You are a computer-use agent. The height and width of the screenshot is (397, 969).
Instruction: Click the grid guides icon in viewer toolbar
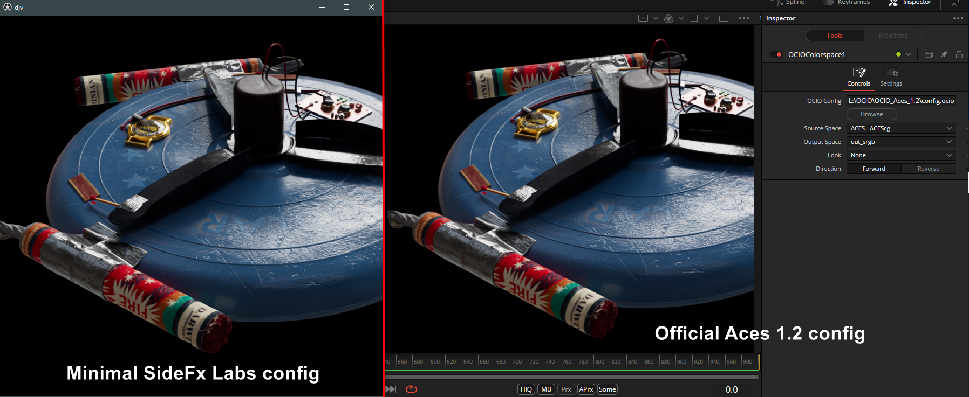coord(694,18)
